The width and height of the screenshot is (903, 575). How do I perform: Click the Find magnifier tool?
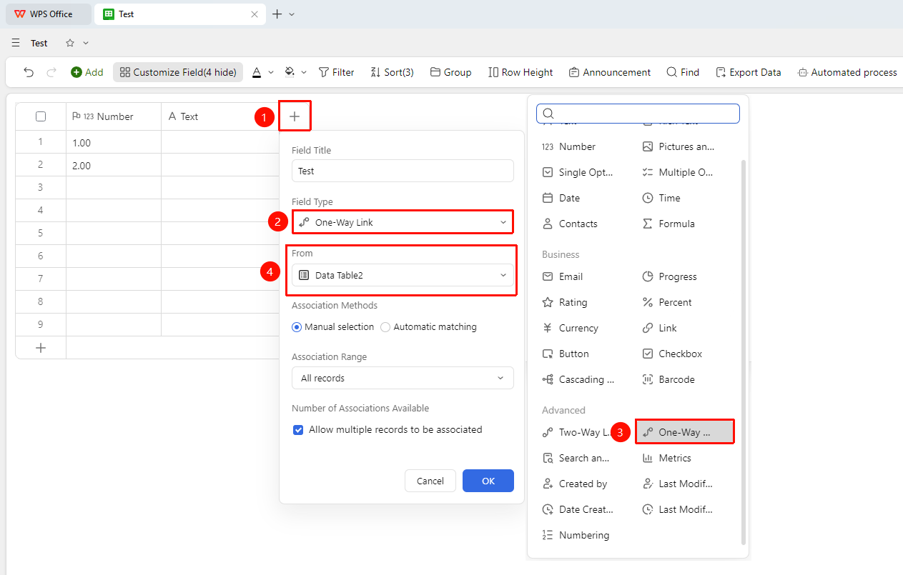click(683, 72)
